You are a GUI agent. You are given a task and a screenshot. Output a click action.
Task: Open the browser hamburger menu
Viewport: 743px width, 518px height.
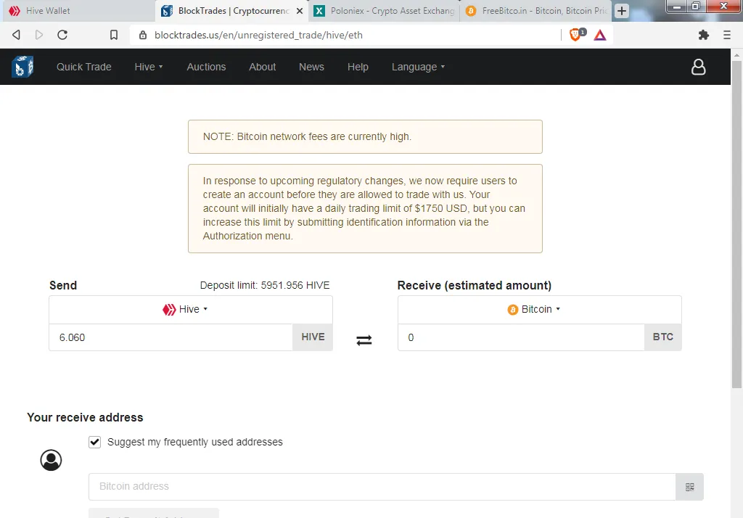click(x=727, y=35)
